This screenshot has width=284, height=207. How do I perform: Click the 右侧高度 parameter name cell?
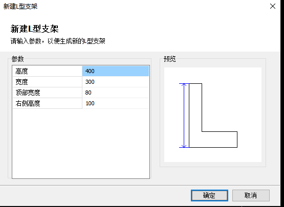click(47, 103)
